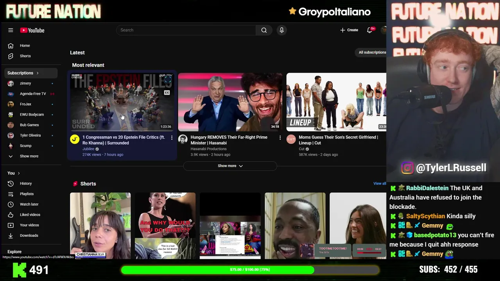This screenshot has height=281, width=500.
Task: Click the Create button
Action: coord(349,30)
